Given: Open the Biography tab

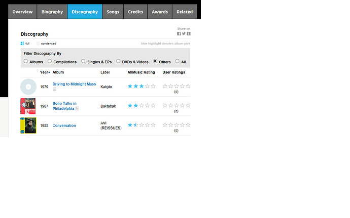Looking at the screenshot, I should [52, 12].
